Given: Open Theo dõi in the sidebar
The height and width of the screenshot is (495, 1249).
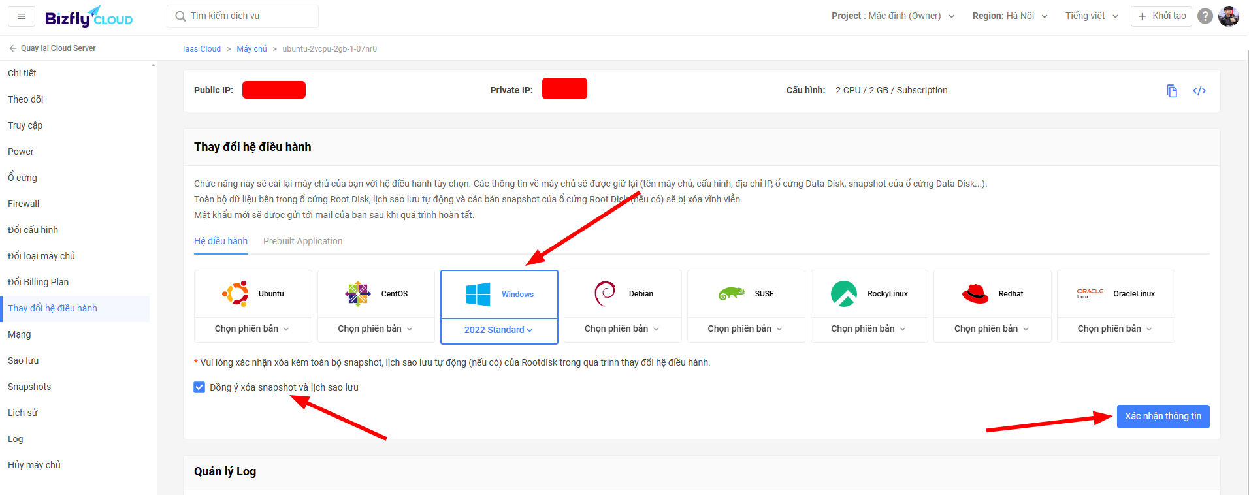Looking at the screenshot, I should tap(75, 99).
